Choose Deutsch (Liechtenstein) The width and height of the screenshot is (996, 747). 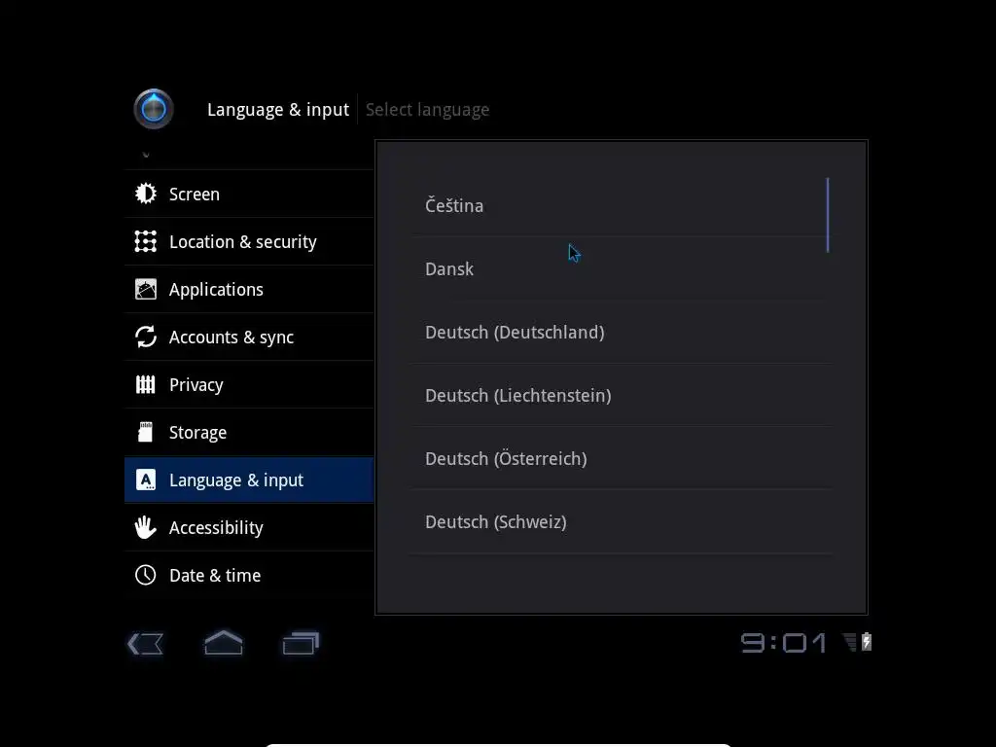coord(621,395)
